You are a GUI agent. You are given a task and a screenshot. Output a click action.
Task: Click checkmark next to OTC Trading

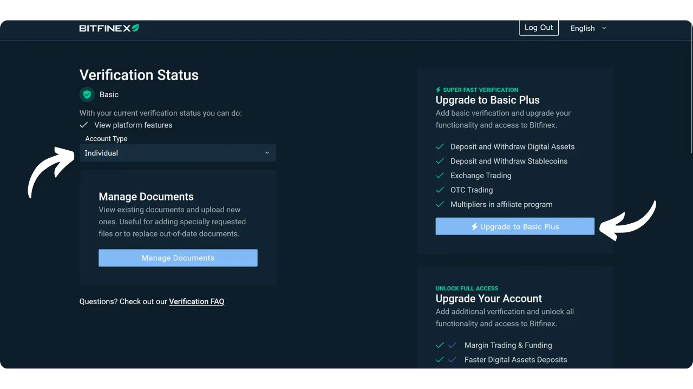[x=440, y=190]
